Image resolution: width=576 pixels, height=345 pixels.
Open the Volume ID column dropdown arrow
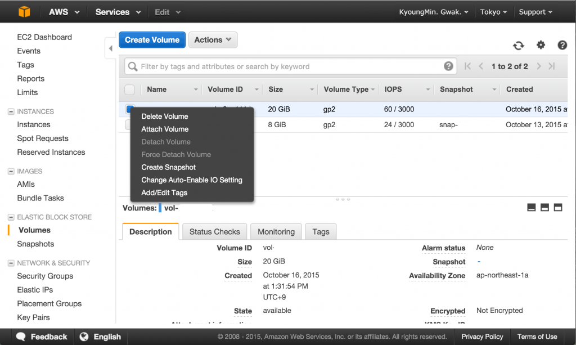coord(256,89)
